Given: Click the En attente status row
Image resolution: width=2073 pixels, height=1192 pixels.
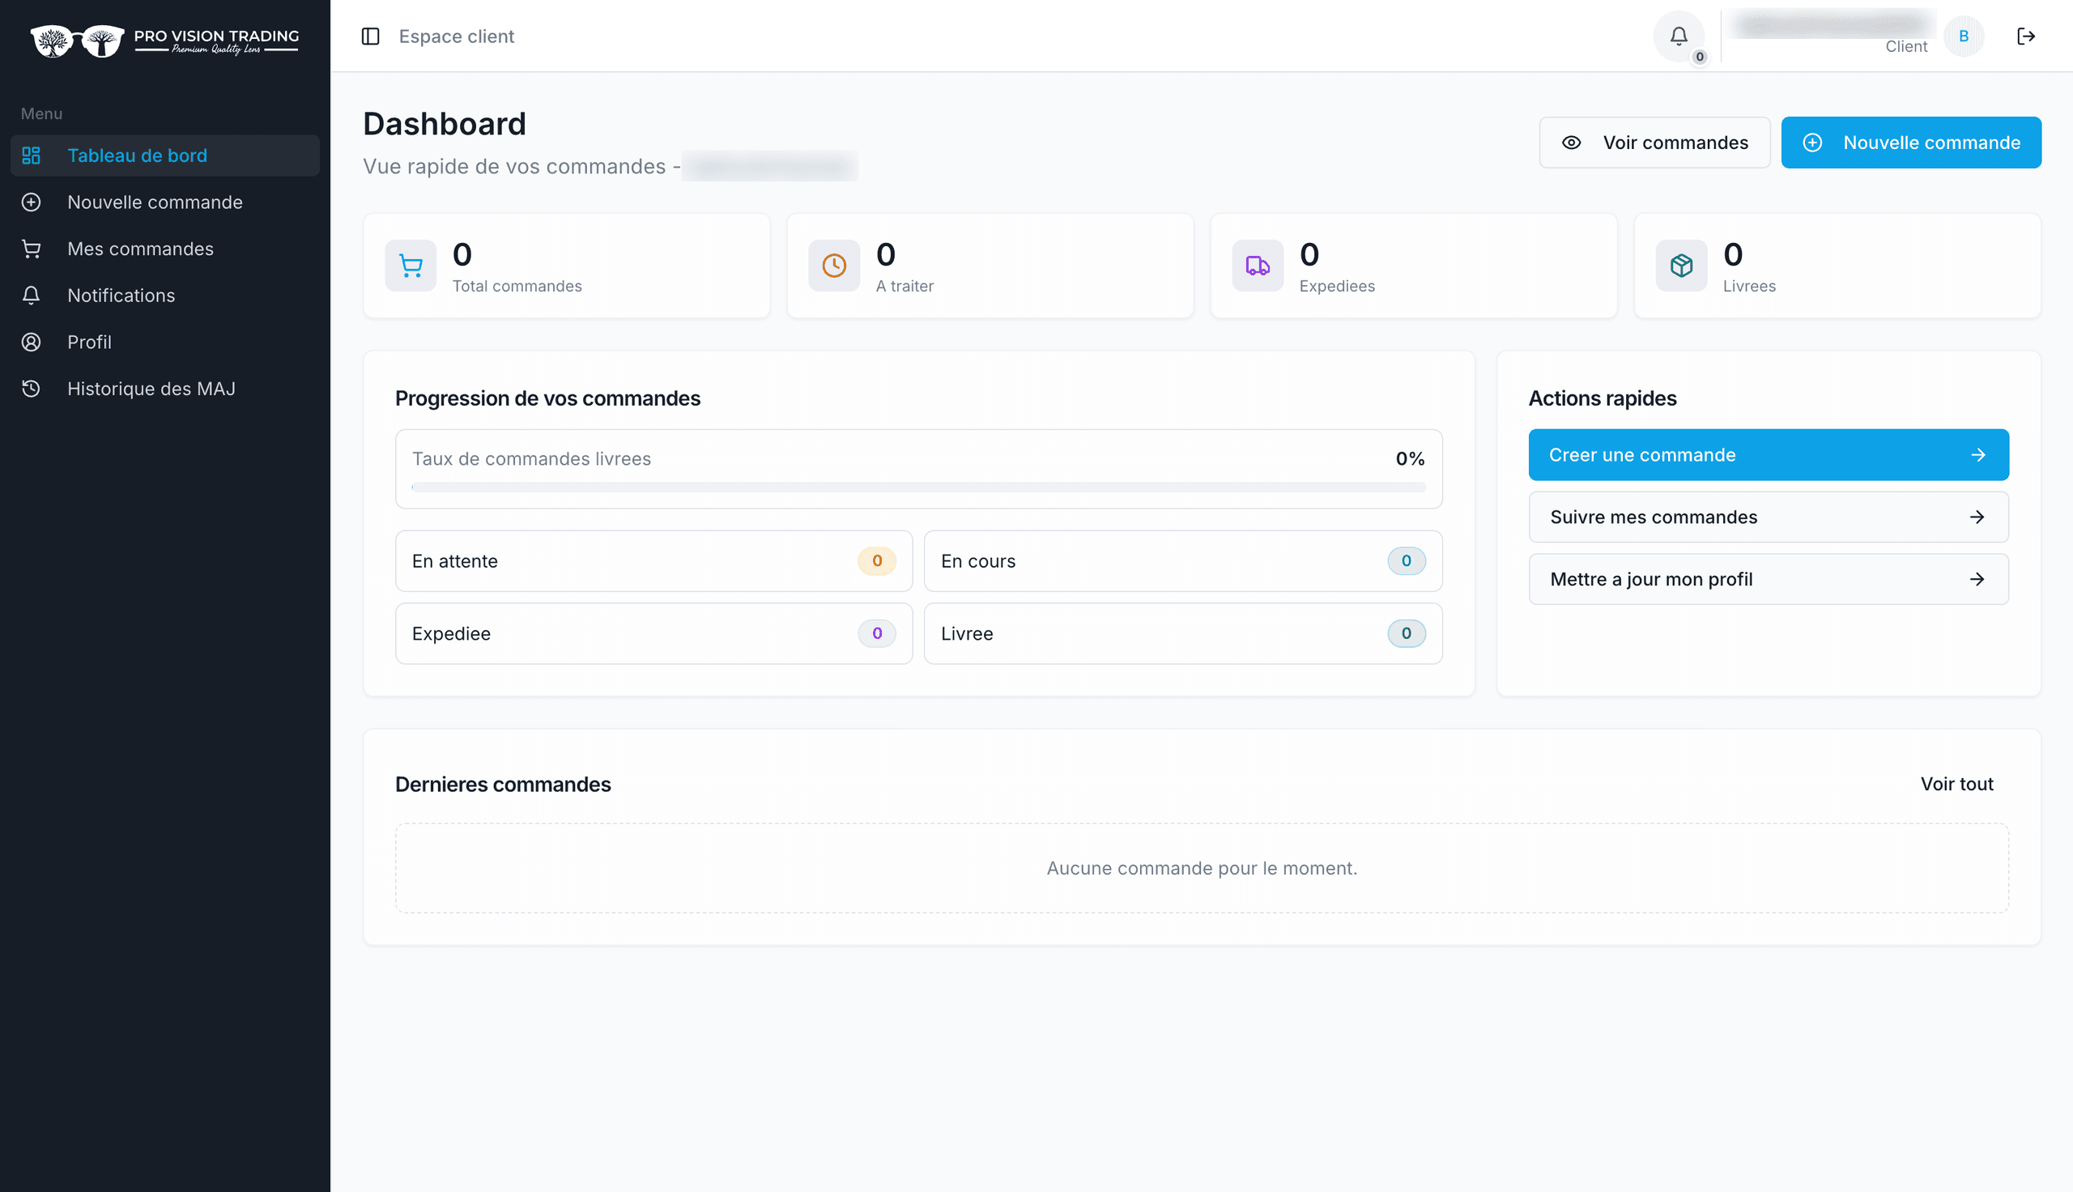Looking at the screenshot, I should pos(654,561).
